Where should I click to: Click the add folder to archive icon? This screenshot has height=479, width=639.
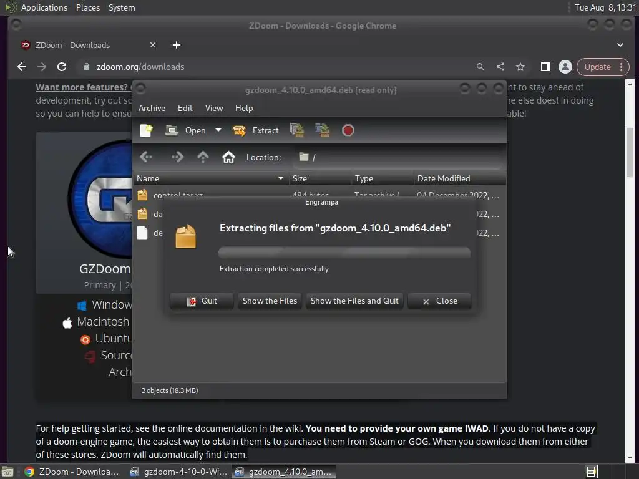pyautogui.click(x=323, y=130)
